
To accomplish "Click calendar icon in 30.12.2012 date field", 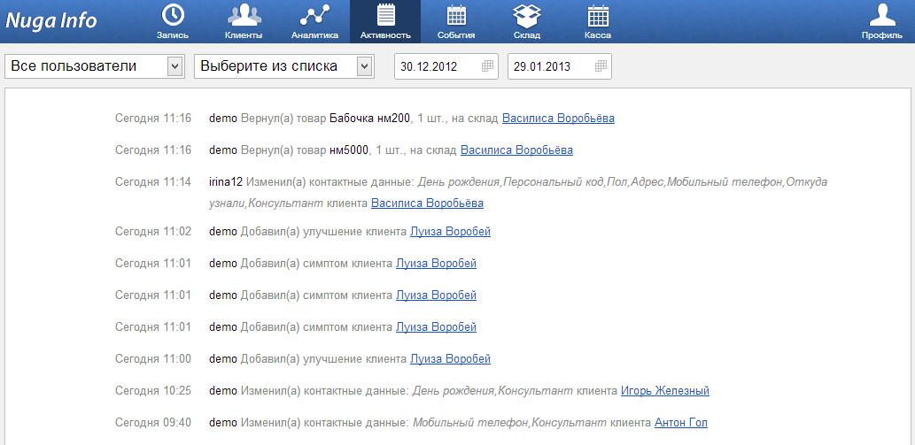I will (x=487, y=66).
